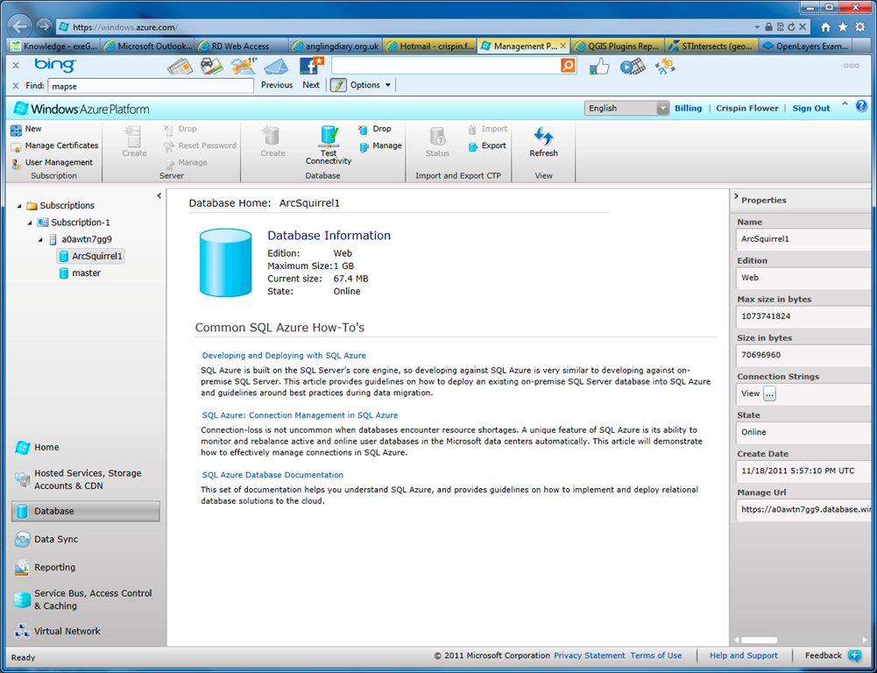Open Help and Support link

(x=744, y=655)
